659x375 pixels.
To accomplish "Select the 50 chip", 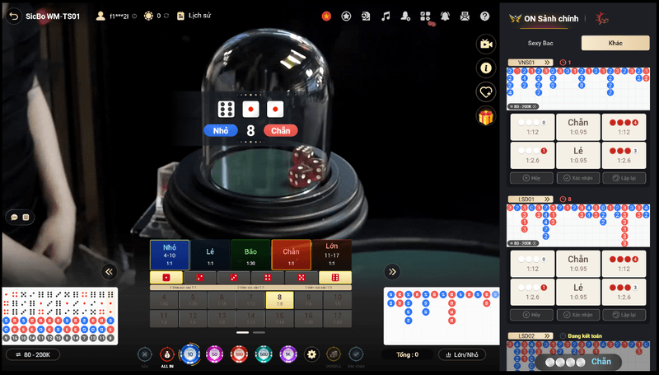I will tap(215, 354).
